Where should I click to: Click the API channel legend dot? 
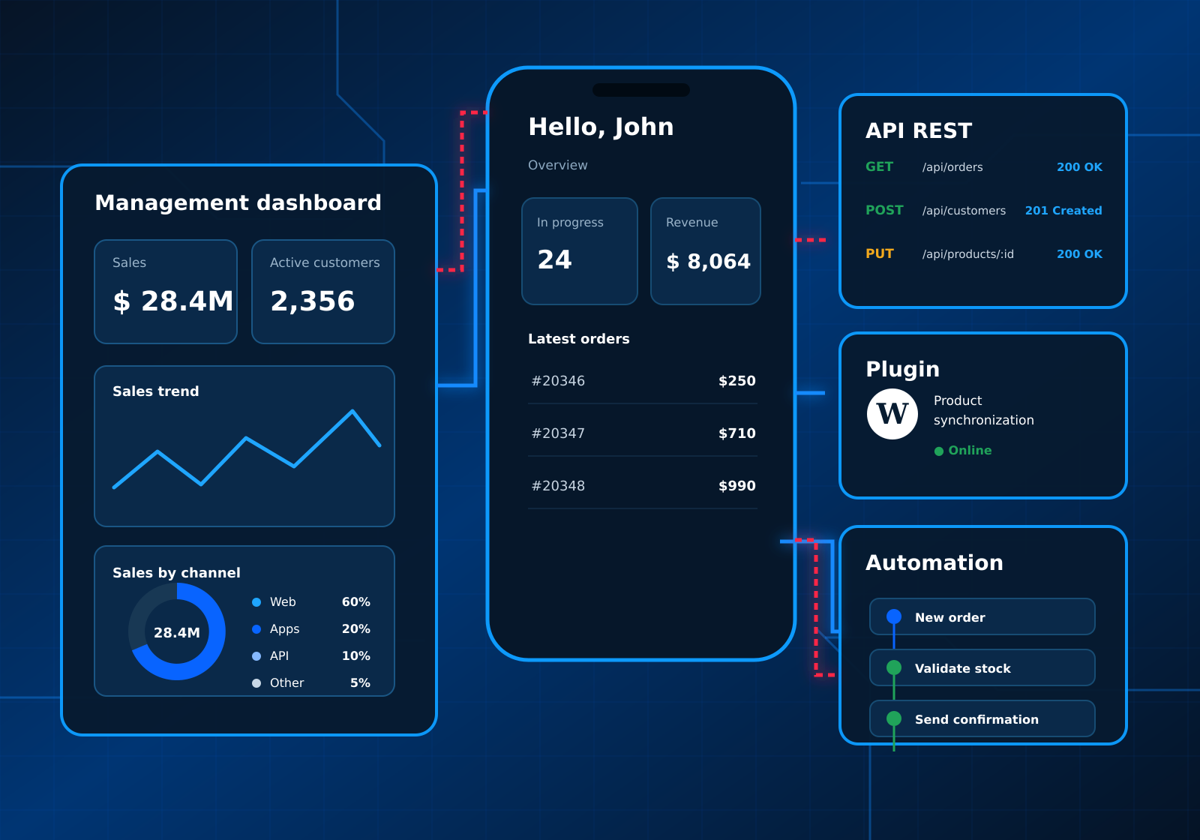coord(256,656)
